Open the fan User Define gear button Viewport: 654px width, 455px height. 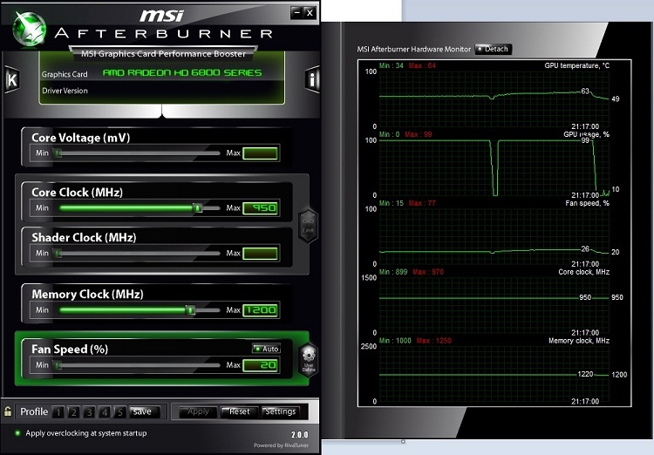tap(309, 360)
